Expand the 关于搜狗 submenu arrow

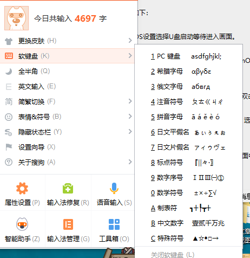[130, 162]
